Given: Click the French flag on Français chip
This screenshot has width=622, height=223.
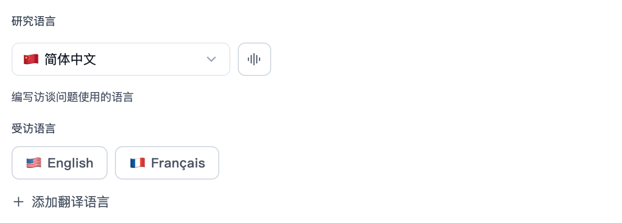Looking at the screenshot, I should [x=138, y=163].
